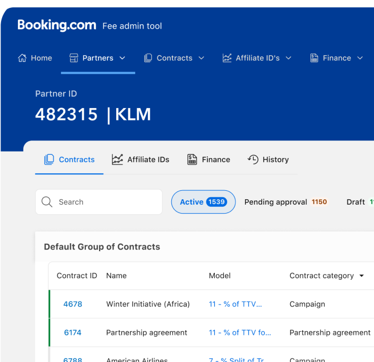Viewport: 374px width, 362px height.
Task: Expand the Partners dropdown chevron
Action: click(123, 58)
